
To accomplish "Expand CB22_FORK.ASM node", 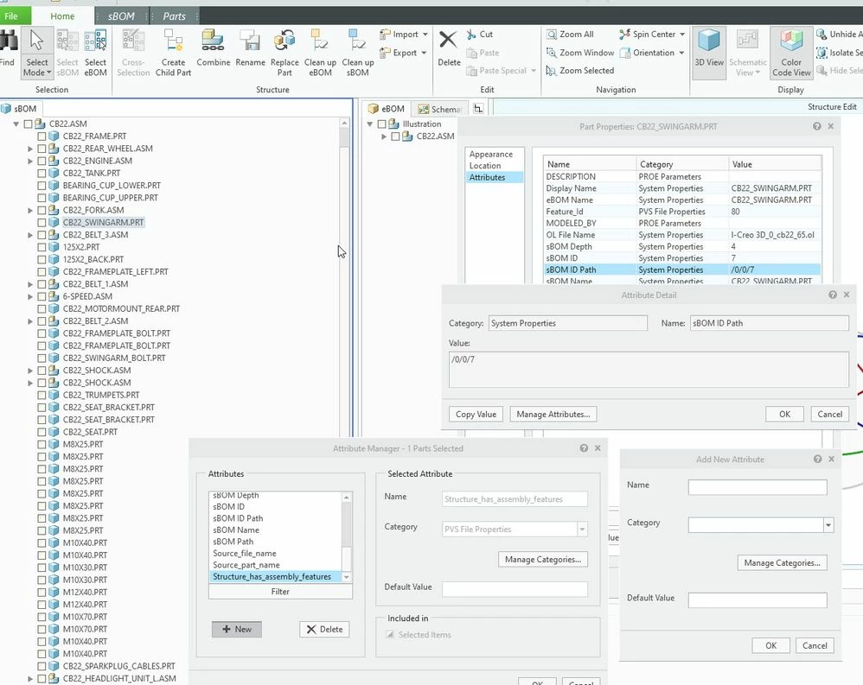I will point(30,210).
